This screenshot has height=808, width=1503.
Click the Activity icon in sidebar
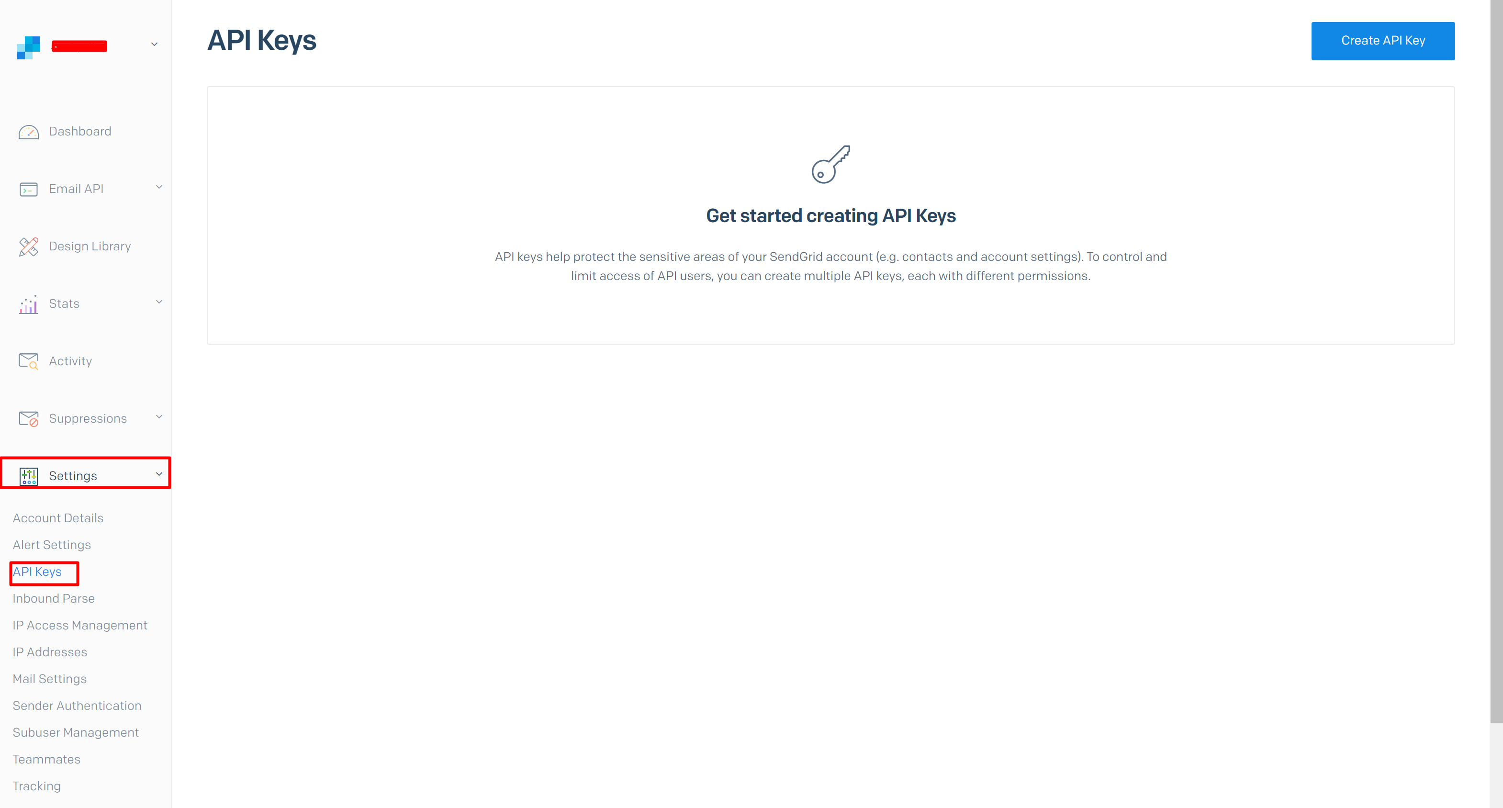29,361
